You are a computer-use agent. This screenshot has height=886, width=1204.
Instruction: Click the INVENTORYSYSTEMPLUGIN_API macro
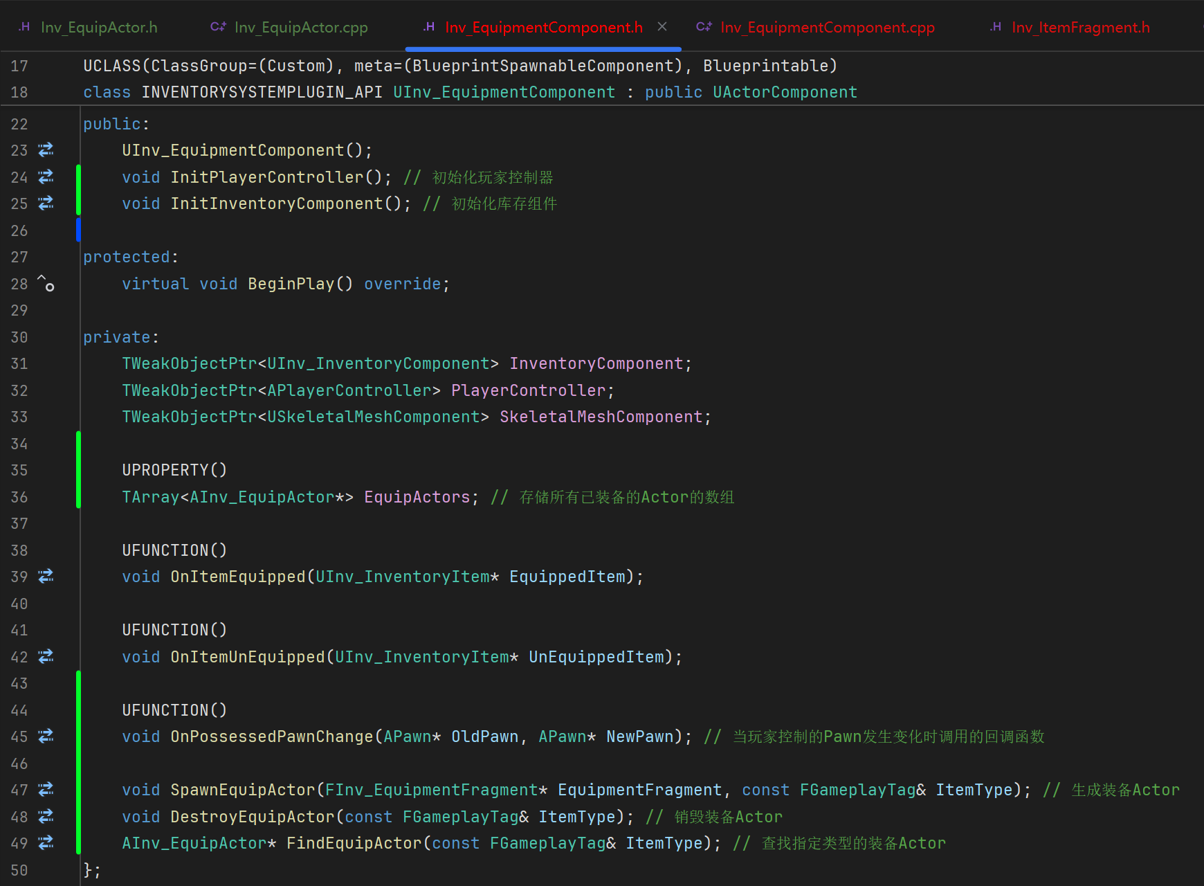point(262,92)
